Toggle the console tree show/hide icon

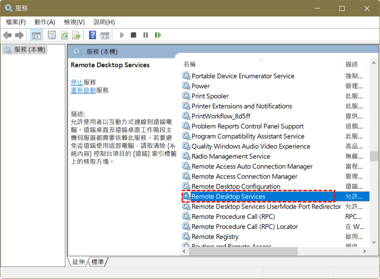click(36, 36)
